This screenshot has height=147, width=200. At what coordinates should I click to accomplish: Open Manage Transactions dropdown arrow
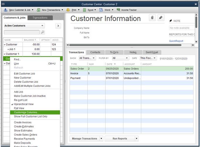[101, 139]
